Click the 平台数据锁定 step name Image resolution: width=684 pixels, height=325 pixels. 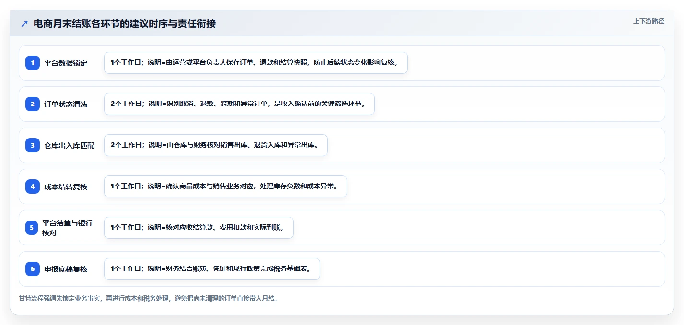coord(66,63)
